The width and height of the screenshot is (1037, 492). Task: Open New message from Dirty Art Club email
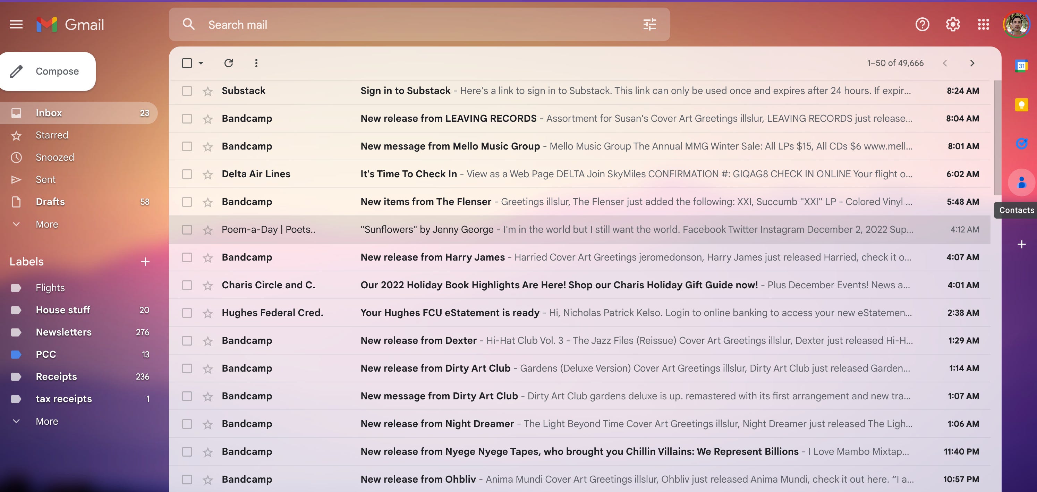[x=579, y=396]
